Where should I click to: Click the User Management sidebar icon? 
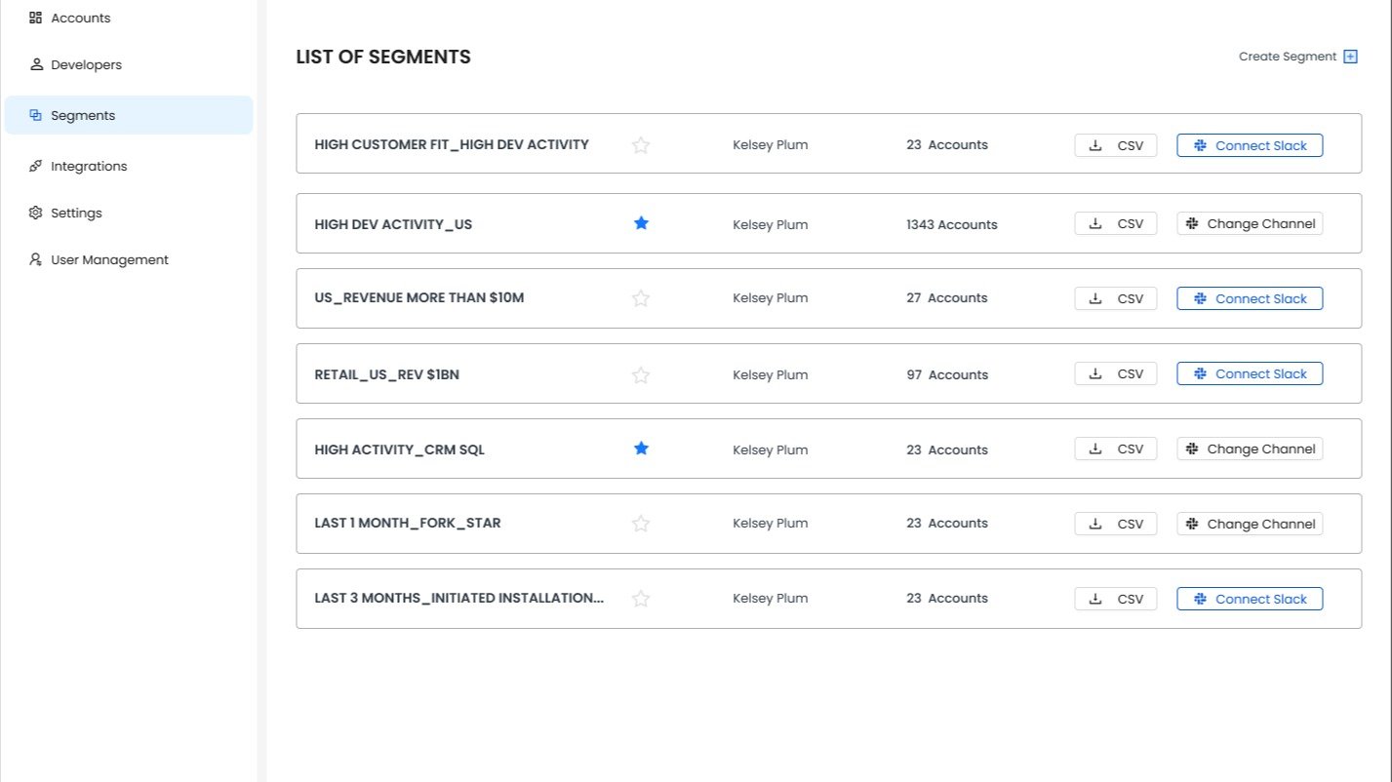36,259
